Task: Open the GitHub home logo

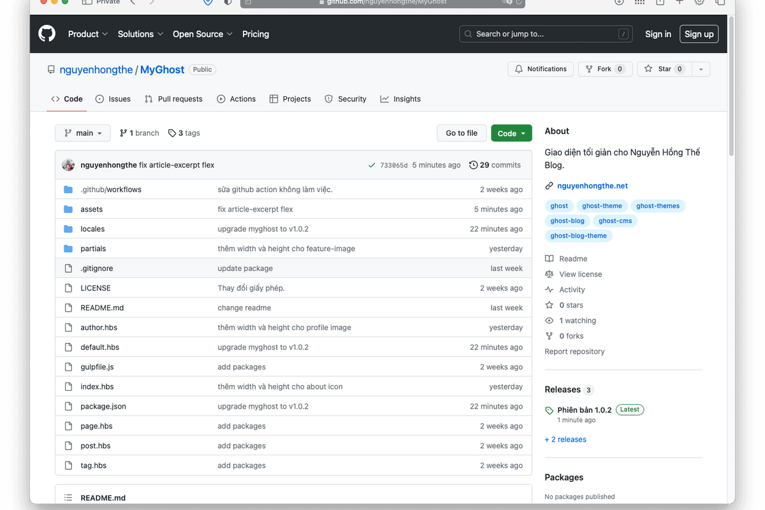Action: [47, 33]
